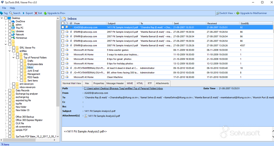The image size is (274, 146).
Task: Click paperclip icon of 3087 Fit Sample Analysis3 row
Action: (x=71, y=45)
